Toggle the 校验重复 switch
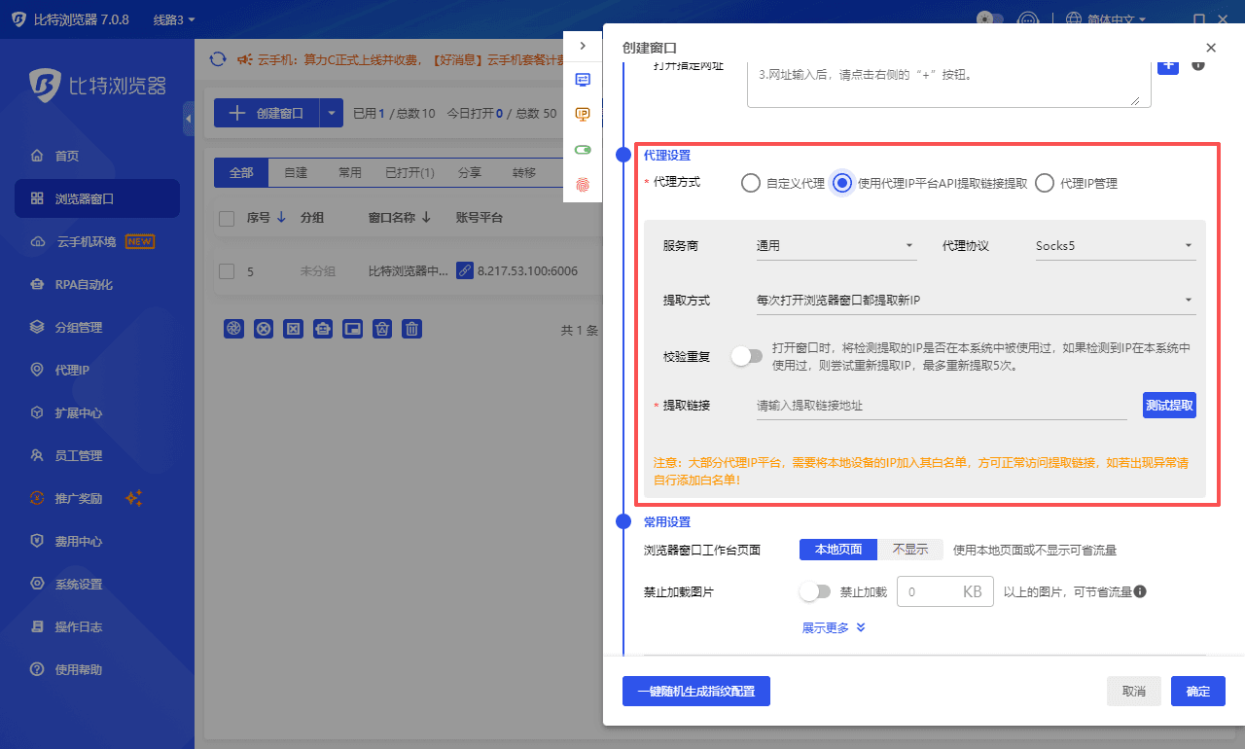 coord(747,356)
